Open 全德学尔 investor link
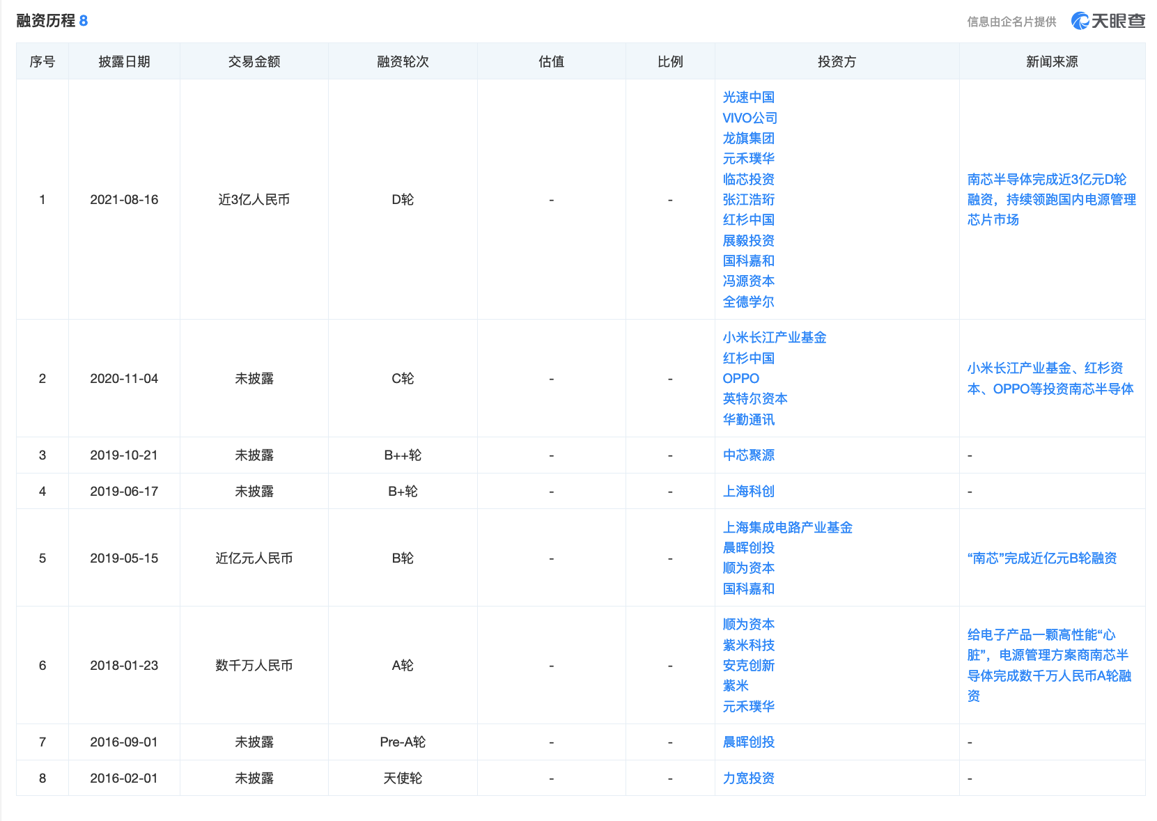This screenshot has height=821, width=1157. tap(748, 302)
